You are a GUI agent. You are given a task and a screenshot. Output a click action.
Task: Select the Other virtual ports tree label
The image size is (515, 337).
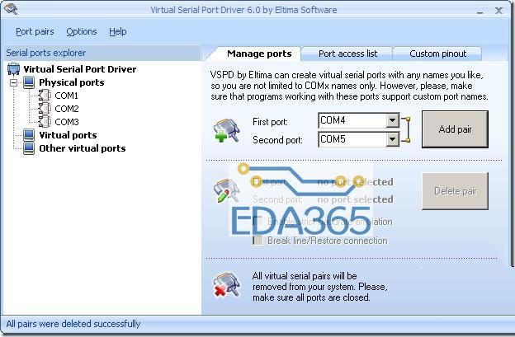[x=83, y=148]
